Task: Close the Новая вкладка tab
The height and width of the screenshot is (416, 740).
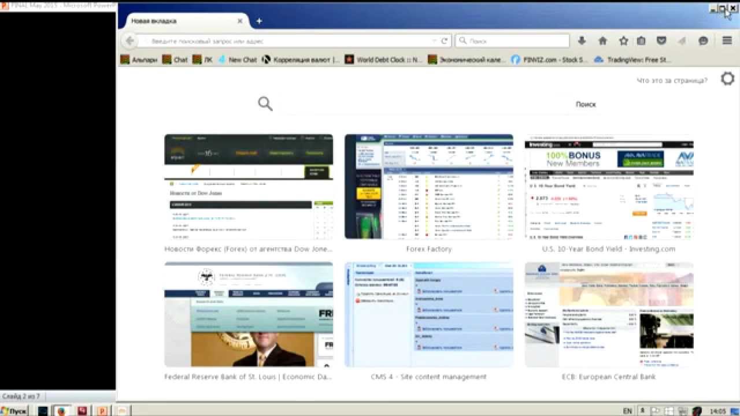Action: tap(240, 21)
